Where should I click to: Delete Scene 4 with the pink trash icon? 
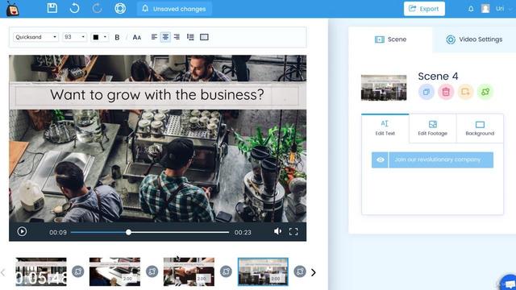click(446, 92)
